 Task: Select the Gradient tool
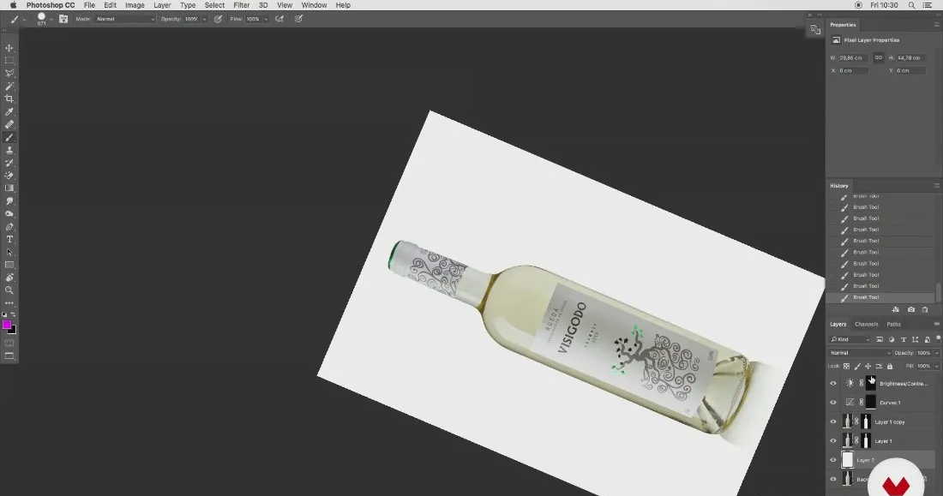point(9,188)
